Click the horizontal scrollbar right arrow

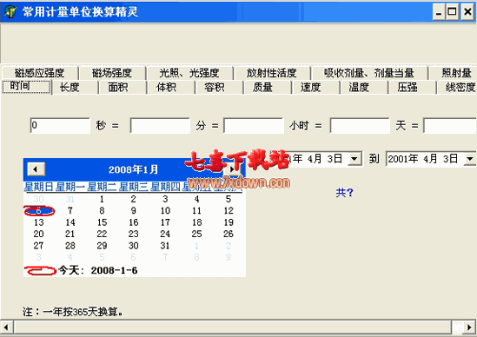click(x=469, y=327)
